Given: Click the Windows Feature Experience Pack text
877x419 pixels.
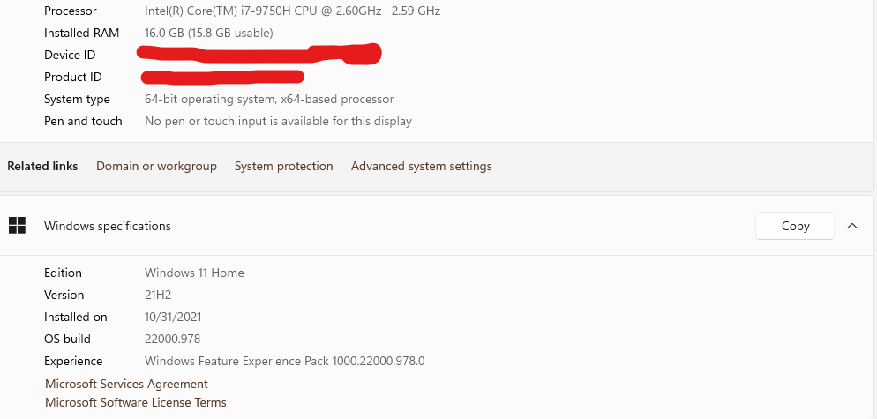Looking at the screenshot, I should [x=284, y=361].
